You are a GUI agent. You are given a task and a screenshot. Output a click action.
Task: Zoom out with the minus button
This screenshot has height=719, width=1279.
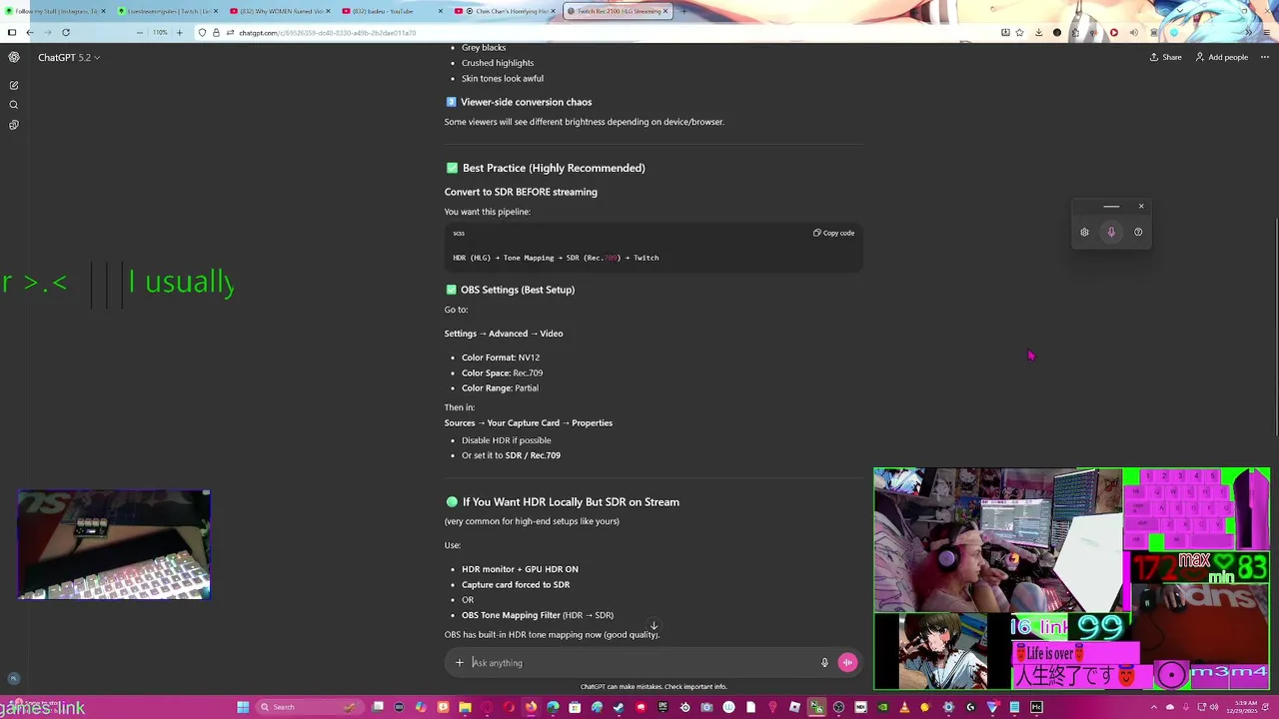click(x=140, y=32)
